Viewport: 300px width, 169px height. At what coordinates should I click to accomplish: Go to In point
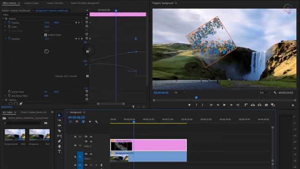coord(211,105)
